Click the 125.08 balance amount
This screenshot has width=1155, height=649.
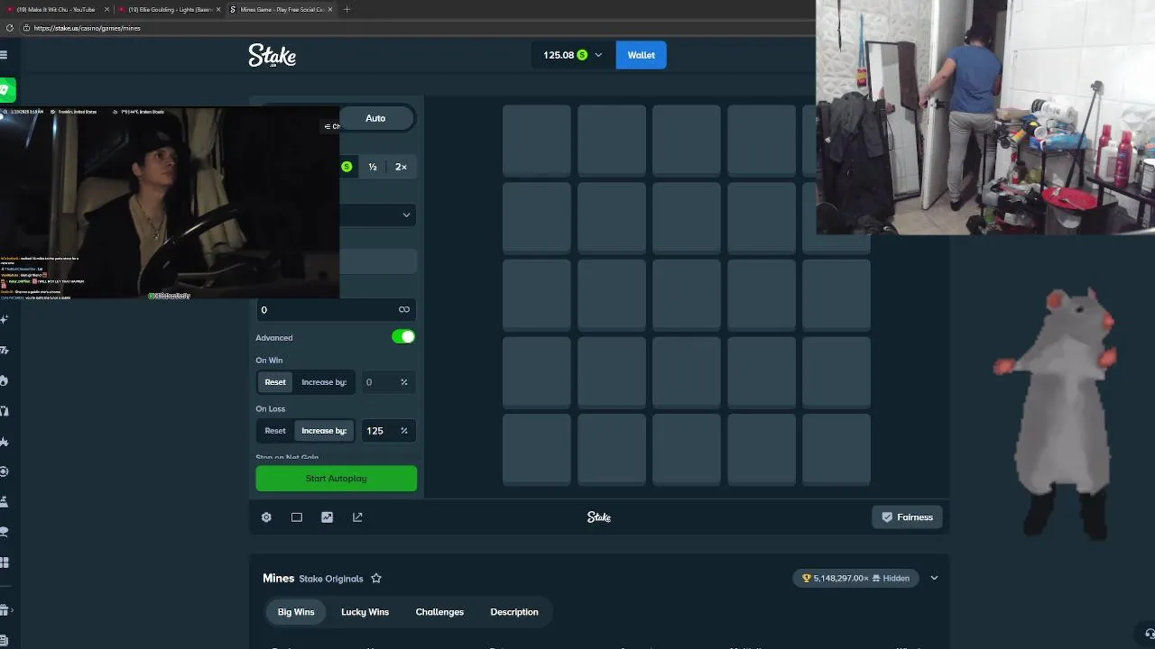(x=559, y=55)
